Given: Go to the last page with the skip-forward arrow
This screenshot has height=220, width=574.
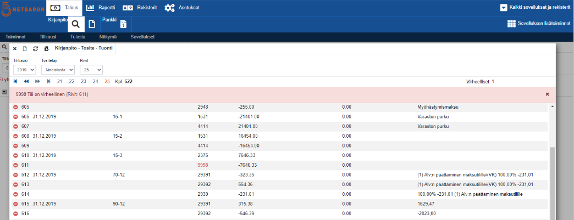Looking at the screenshot, I should point(49,81).
